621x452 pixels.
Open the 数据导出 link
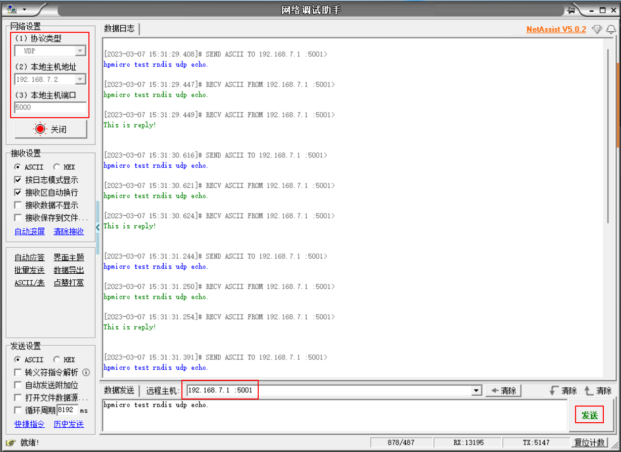[x=69, y=270]
